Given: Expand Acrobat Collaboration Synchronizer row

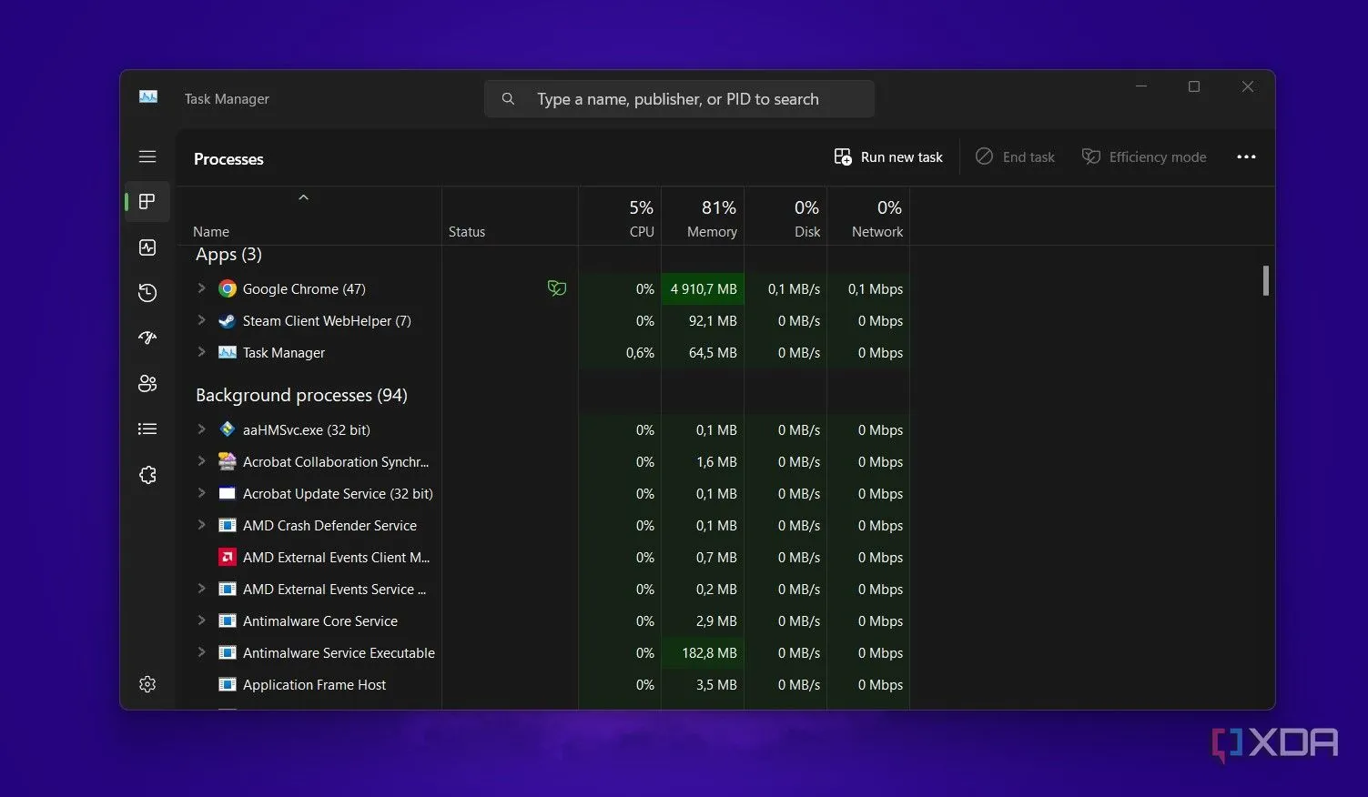Looking at the screenshot, I should (201, 461).
